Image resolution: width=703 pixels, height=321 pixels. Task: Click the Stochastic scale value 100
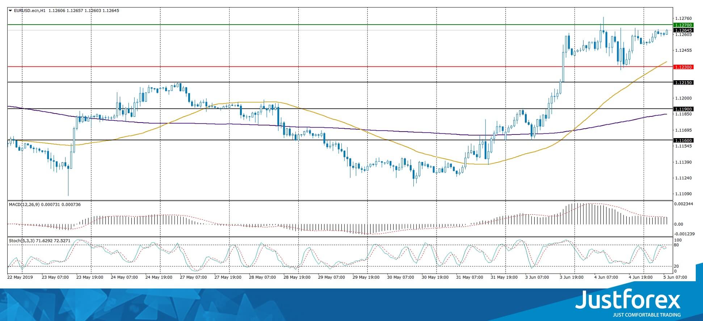pos(678,240)
